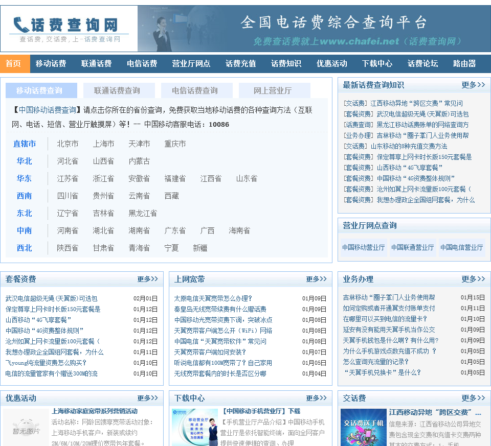
Task: Switch to the 网上营业厅 tab
Action: pyautogui.click(x=274, y=90)
